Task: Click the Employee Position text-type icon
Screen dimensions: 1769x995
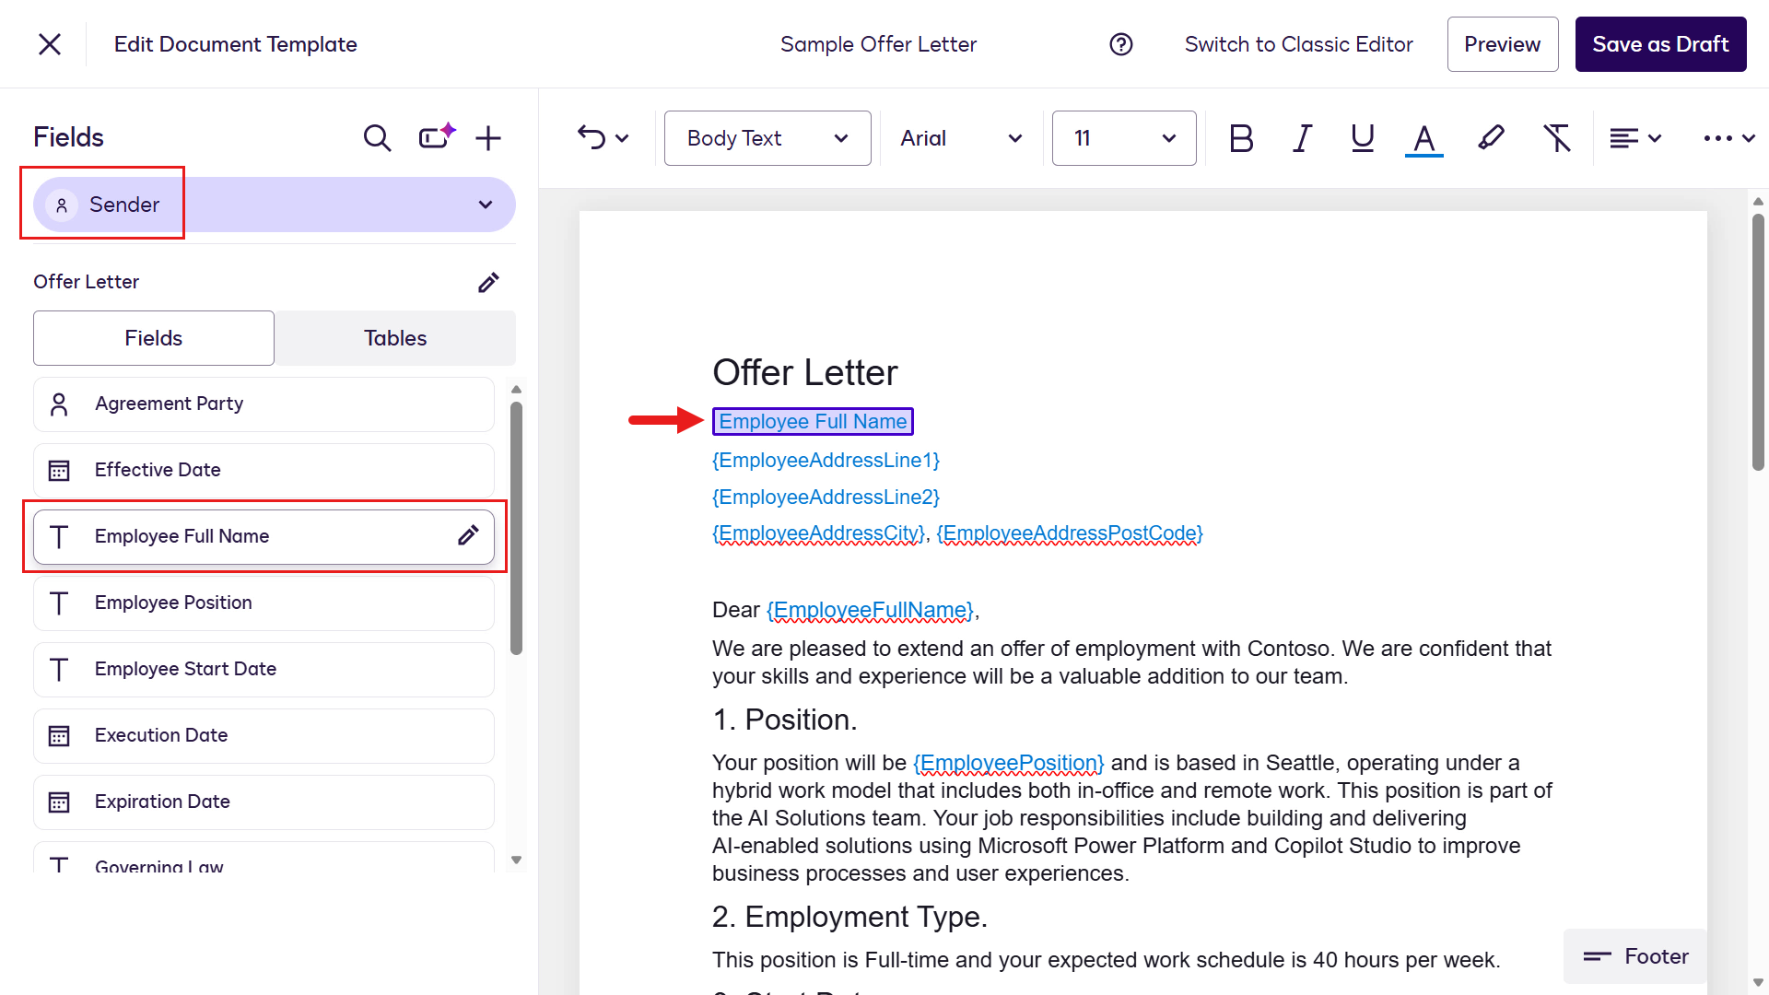Action: pos(59,603)
